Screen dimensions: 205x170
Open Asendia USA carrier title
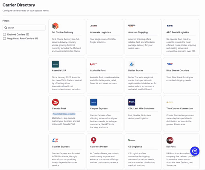pyautogui.click(x=59, y=70)
